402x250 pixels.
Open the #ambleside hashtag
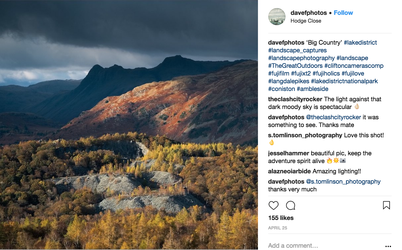[312, 89]
